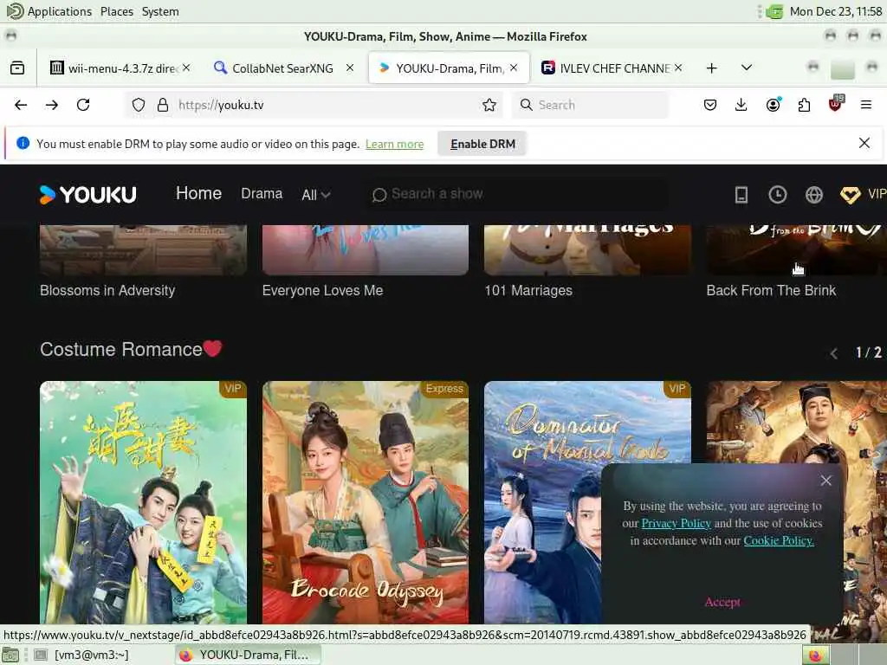Viewport: 887px width, 665px height.
Task: Click the Costume Romance section heading
Action: (x=132, y=349)
